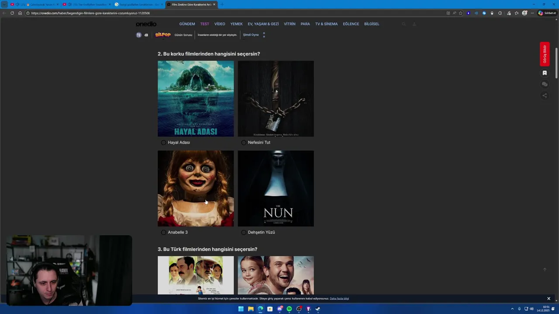The width and height of the screenshot is (559, 314).
Task: Open the Read aloud icon in address bar
Action: point(454,13)
